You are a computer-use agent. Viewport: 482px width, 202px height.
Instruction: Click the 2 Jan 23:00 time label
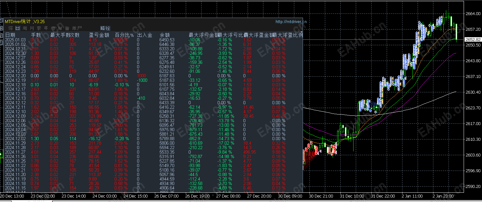pyautogui.click(x=443, y=196)
